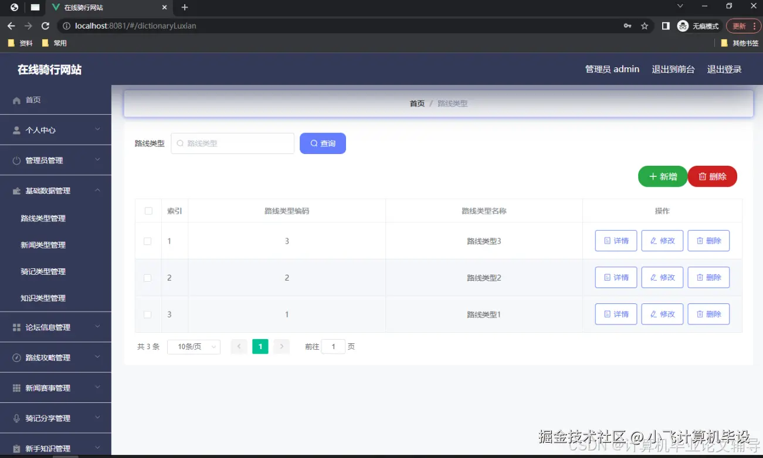Viewport: 763px width, 458px height.
Task: Click 退出到前台 in the header
Action: tap(673, 69)
